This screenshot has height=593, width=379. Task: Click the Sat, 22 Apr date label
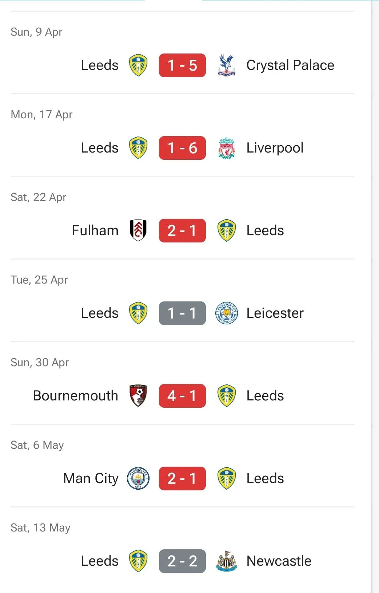click(x=39, y=197)
